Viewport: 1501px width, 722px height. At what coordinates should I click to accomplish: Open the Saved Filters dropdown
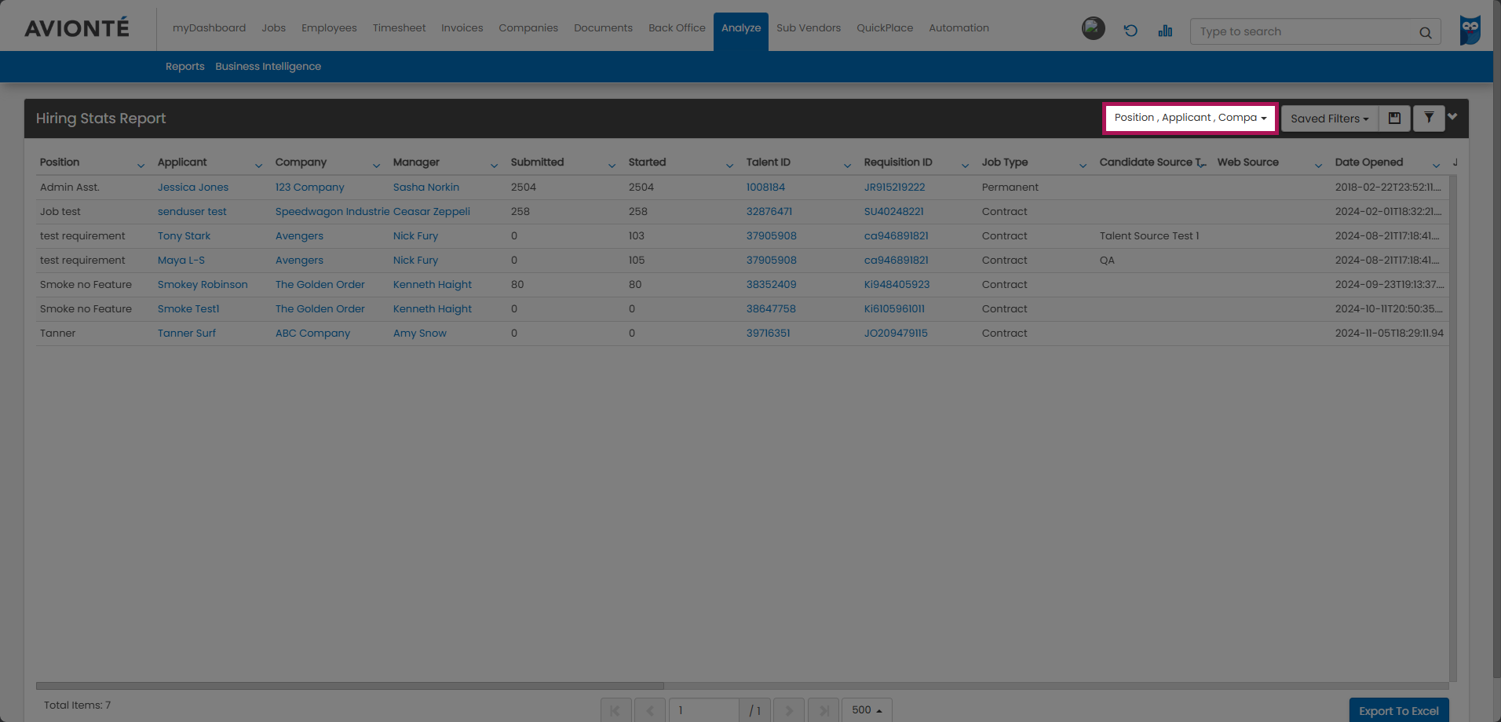tap(1329, 119)
